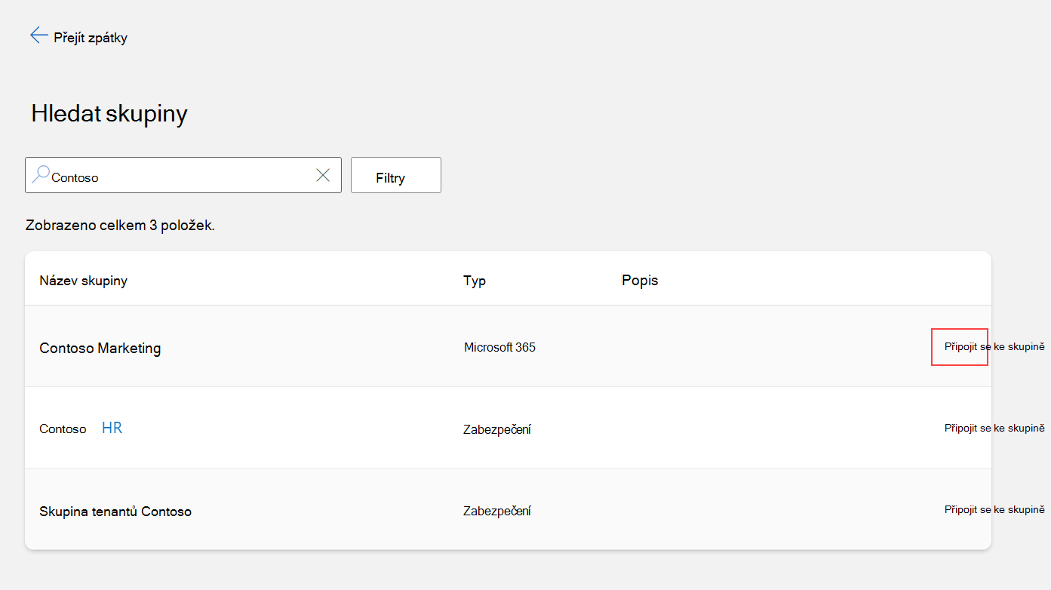
Task: Click the back arrow icon
Action: [39, 35]
